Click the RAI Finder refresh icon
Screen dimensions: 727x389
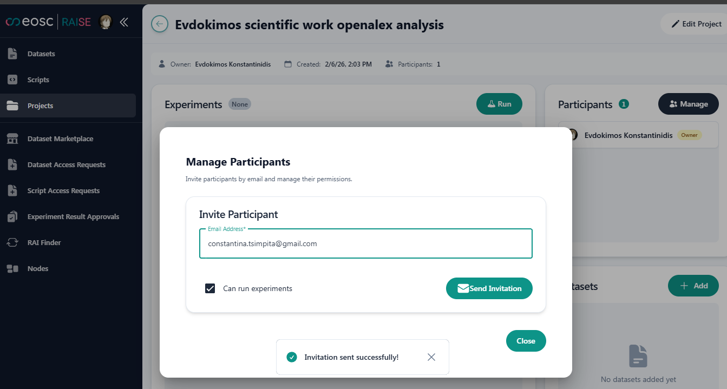(12, 243)
